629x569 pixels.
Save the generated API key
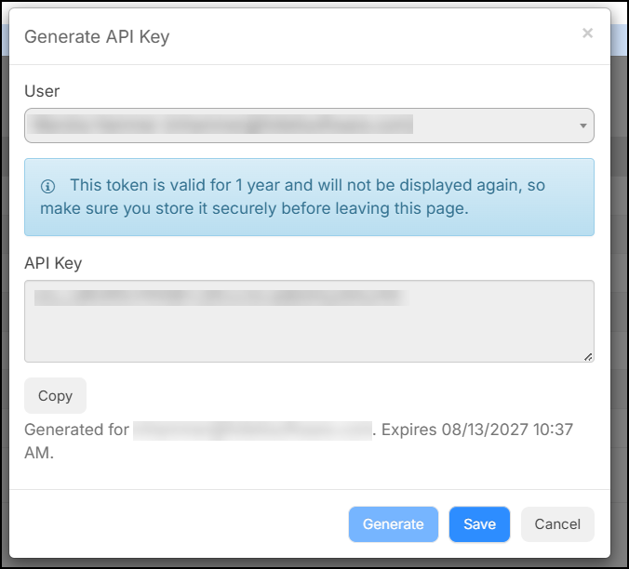[x=479, y=524]
